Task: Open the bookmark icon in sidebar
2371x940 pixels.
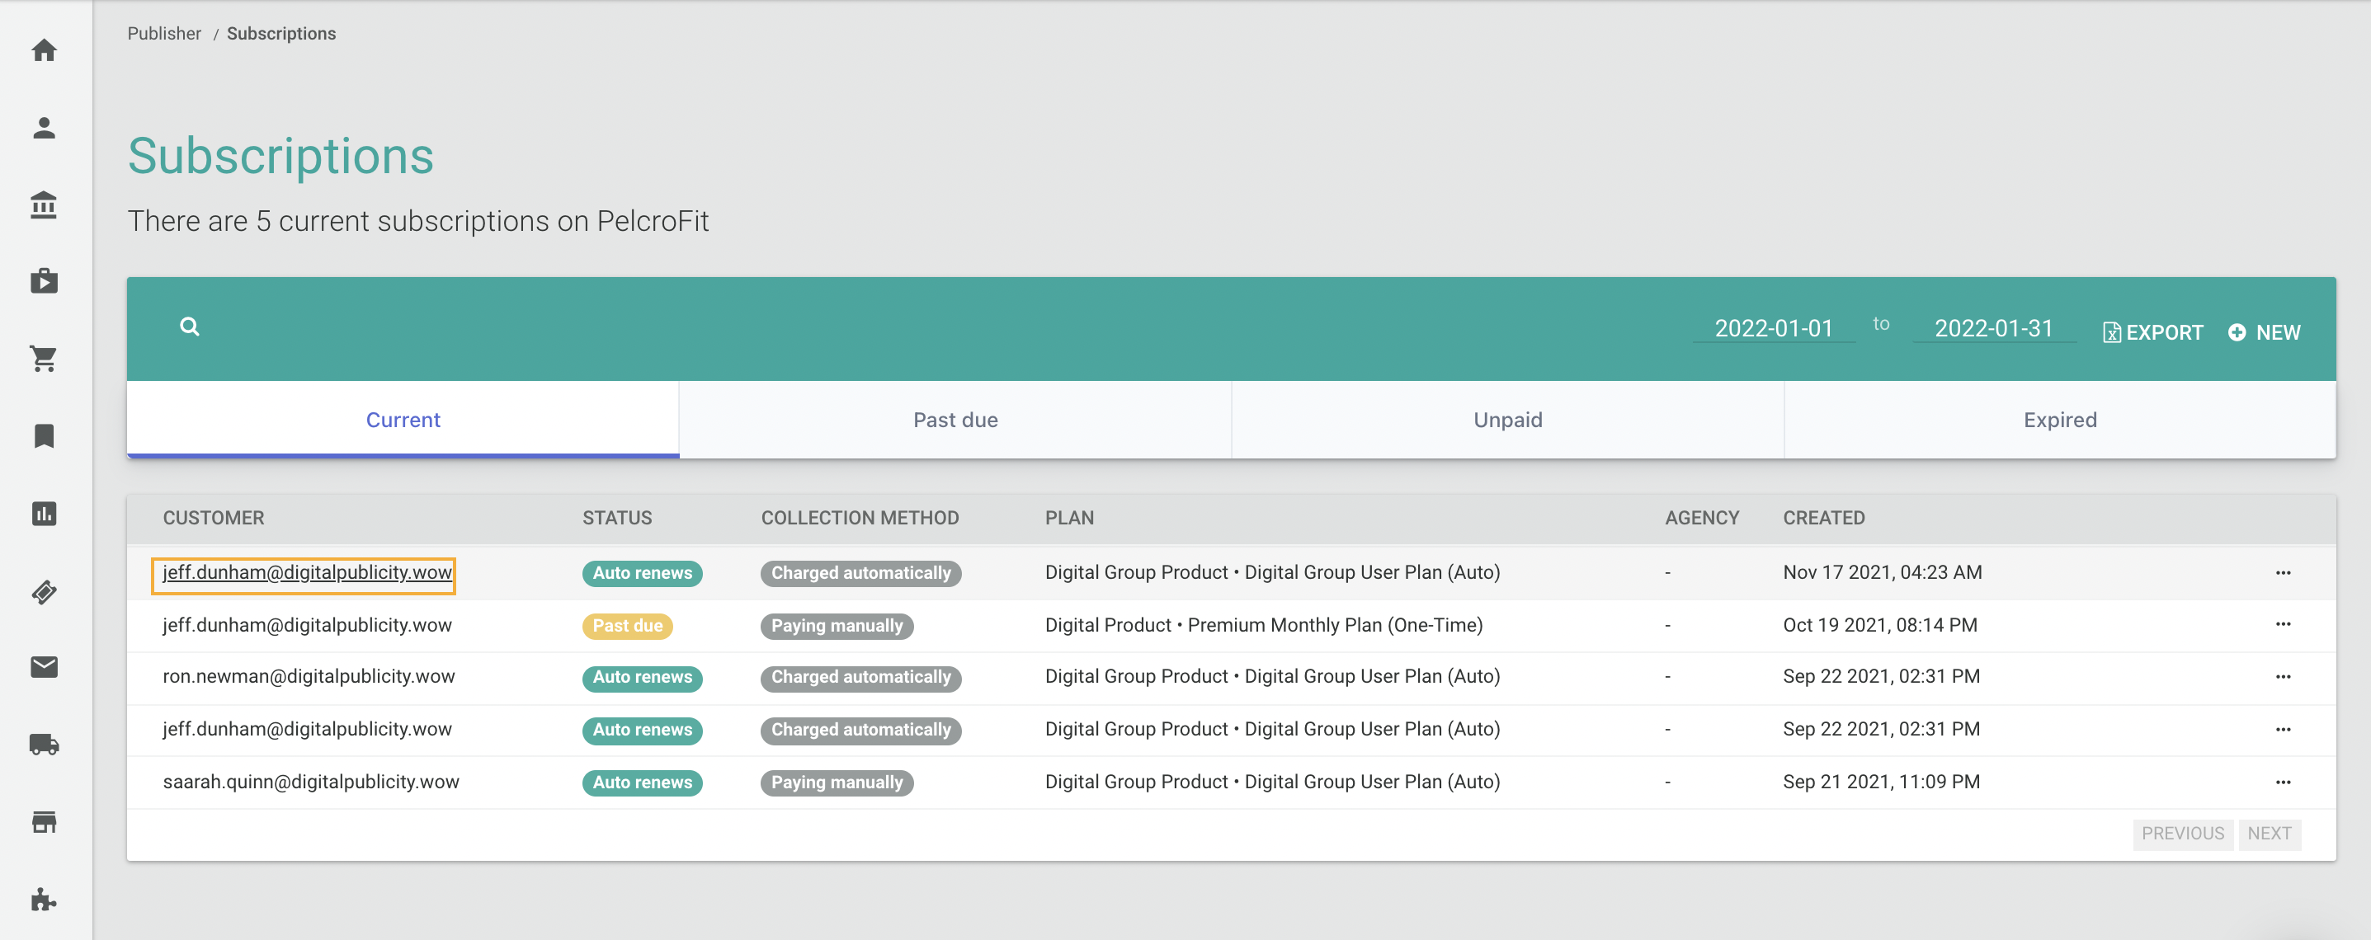Action: pyautogui.click(x=45, y=435)
